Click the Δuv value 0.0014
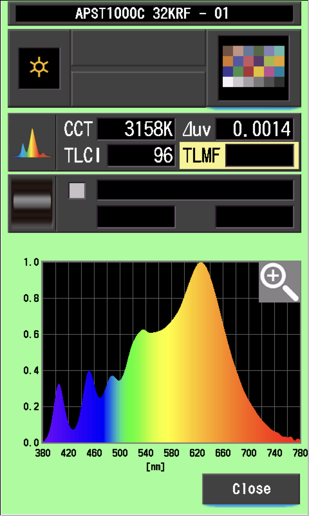This screenshot has width=309, height=516. pos(254,129)
